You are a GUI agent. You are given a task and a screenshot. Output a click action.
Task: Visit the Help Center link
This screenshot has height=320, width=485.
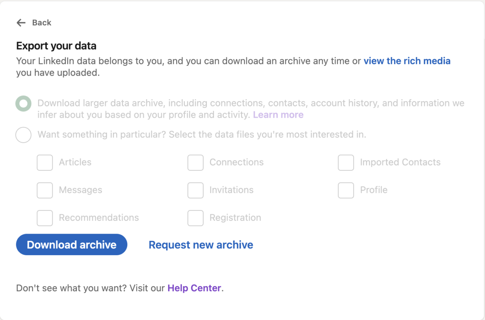pyautogui.click(x=194, y=288)
